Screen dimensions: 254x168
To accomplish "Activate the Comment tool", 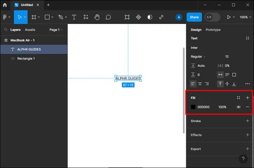I will [108, 17].
